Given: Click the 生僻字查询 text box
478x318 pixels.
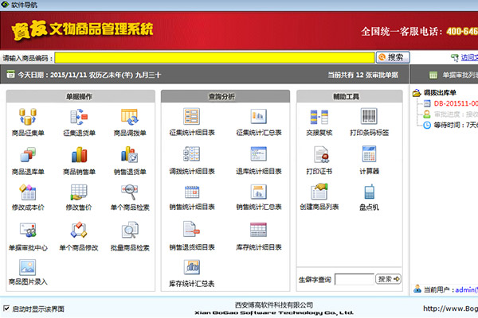Looking at the screenshot, I should coord(354,279).
